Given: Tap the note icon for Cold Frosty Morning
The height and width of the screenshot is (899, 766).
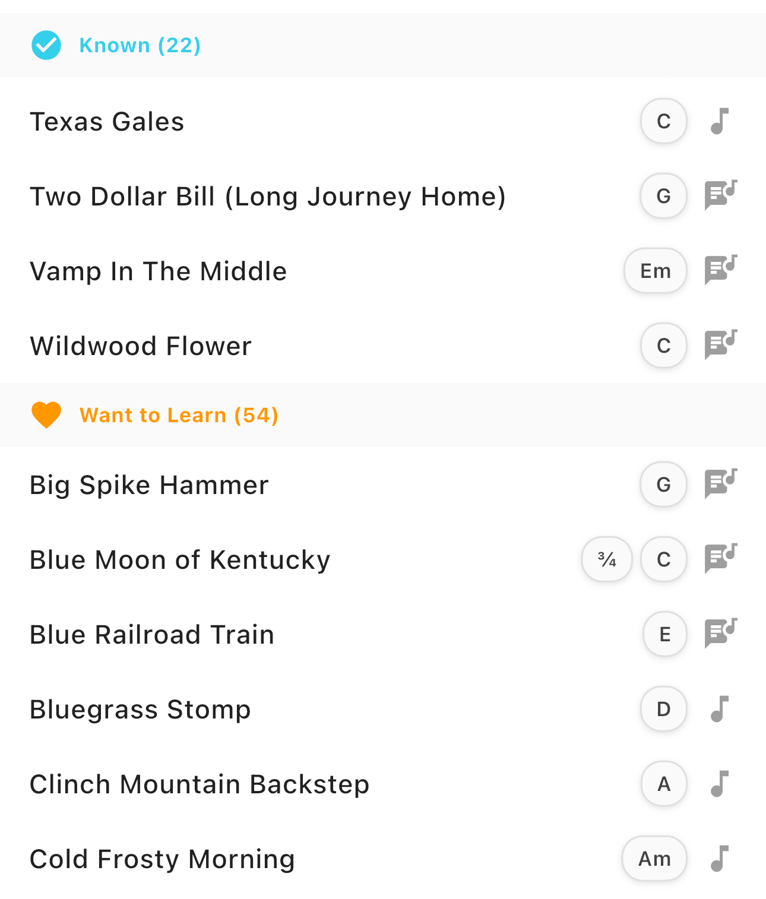Looking at the screenshot, I should [720, 859].
